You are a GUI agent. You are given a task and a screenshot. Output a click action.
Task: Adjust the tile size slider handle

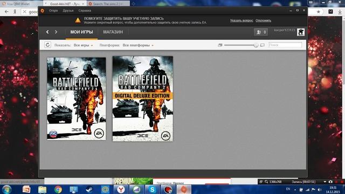256,45
